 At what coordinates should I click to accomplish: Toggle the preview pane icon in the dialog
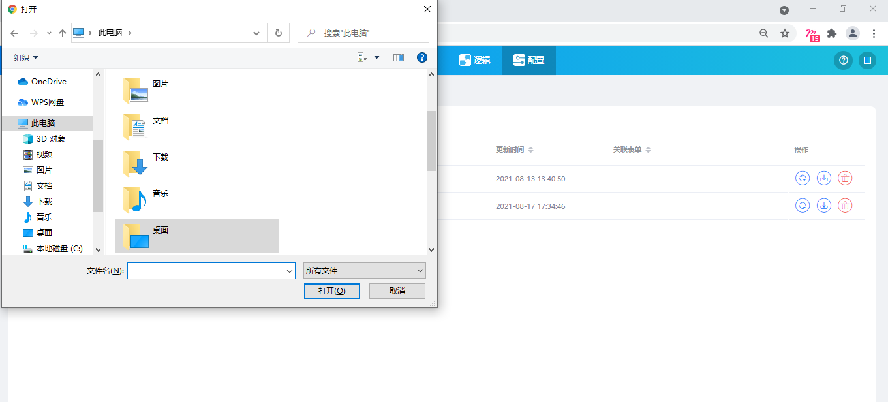coord(399,57)
